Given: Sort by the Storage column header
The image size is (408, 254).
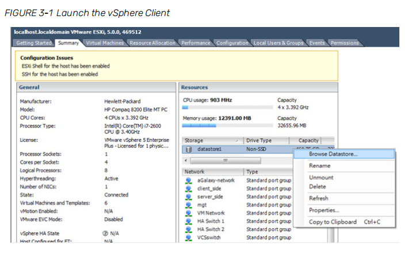Looking at the screenshot, I should 212,141.
